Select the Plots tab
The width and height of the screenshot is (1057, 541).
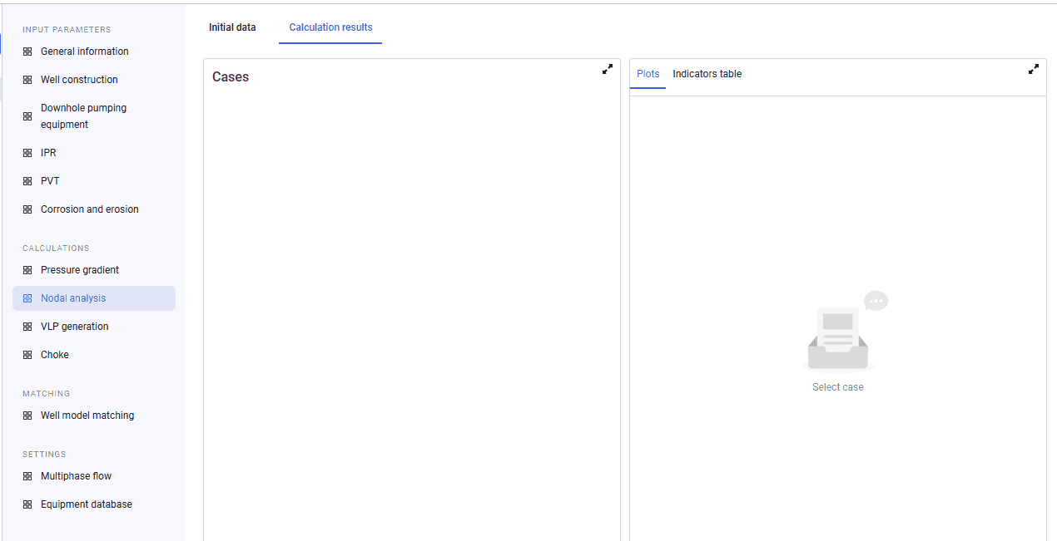pyautogui.click(x=648, y=74)
